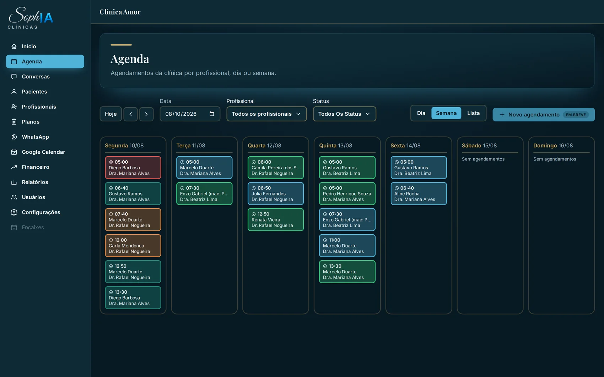
Task: Select the Semana view toggle
Action: pyautogui.click(x=446, y=113)
